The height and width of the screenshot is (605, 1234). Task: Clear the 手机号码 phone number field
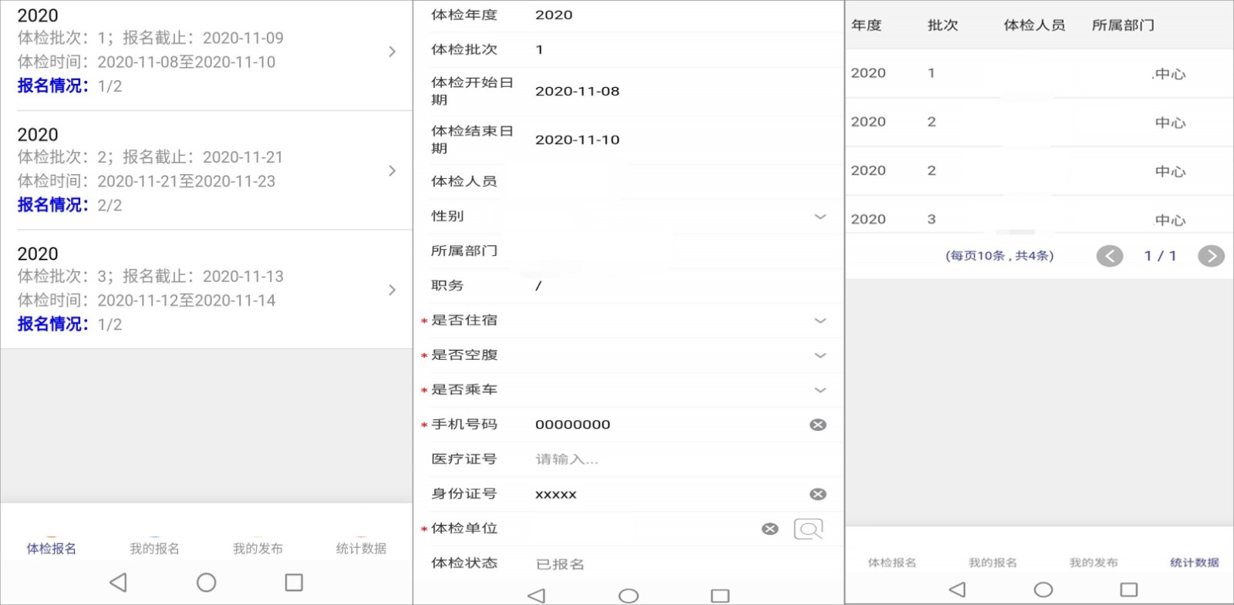(x=818, y=425)
